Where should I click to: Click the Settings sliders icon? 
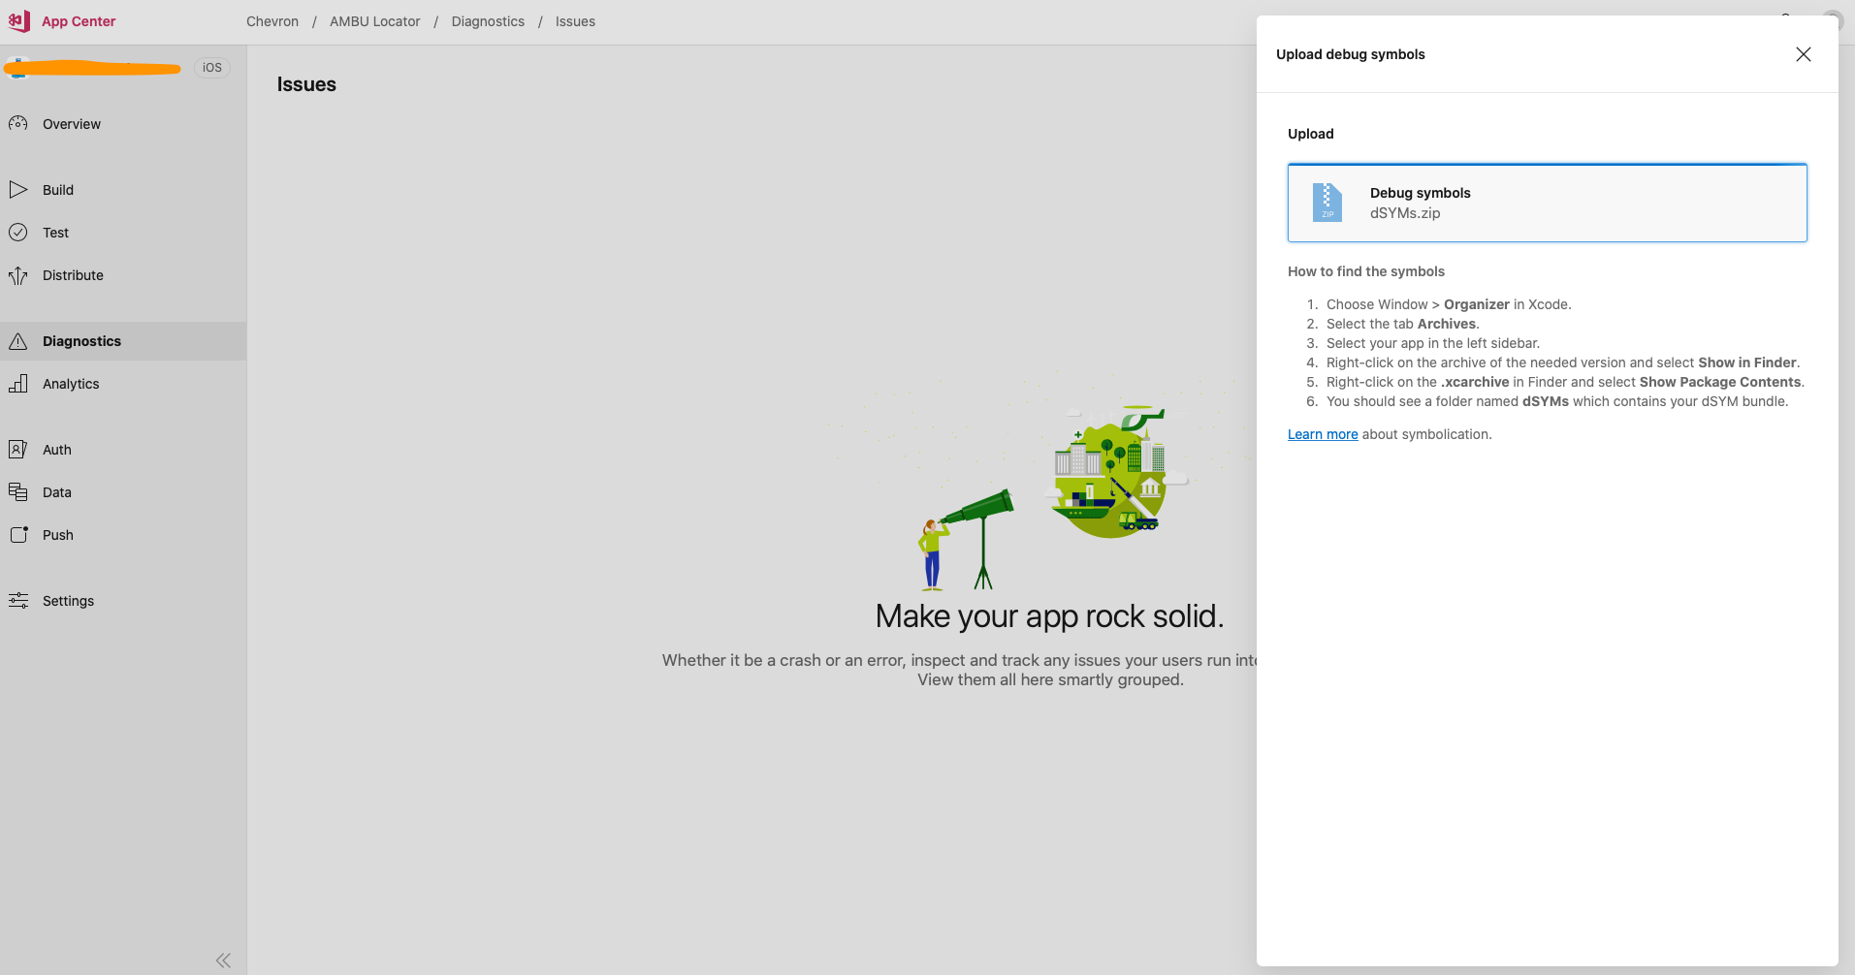(x=18, y=600)
